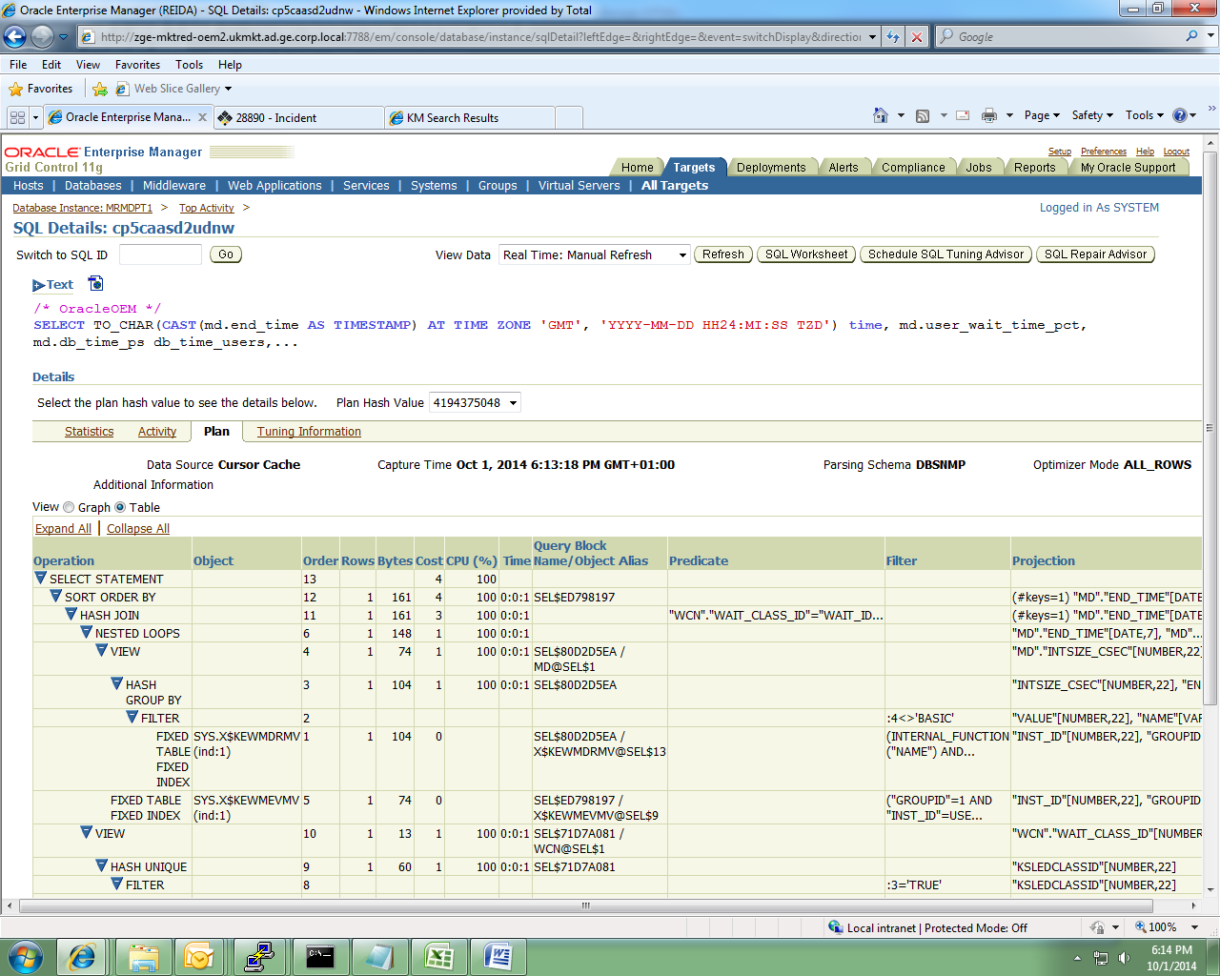Screen dimensions: 1220x976
Task: Click Schedule SQL Tuning Advisor button
Action: (x=945, y=254)
